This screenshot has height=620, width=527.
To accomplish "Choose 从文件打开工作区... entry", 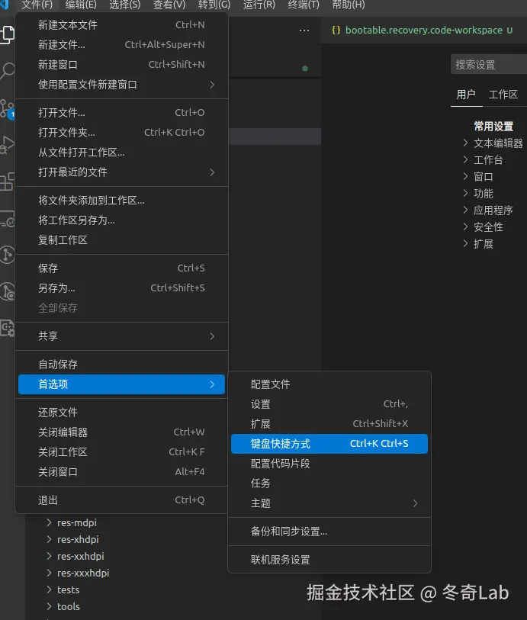I will click(x=121, y=153).
